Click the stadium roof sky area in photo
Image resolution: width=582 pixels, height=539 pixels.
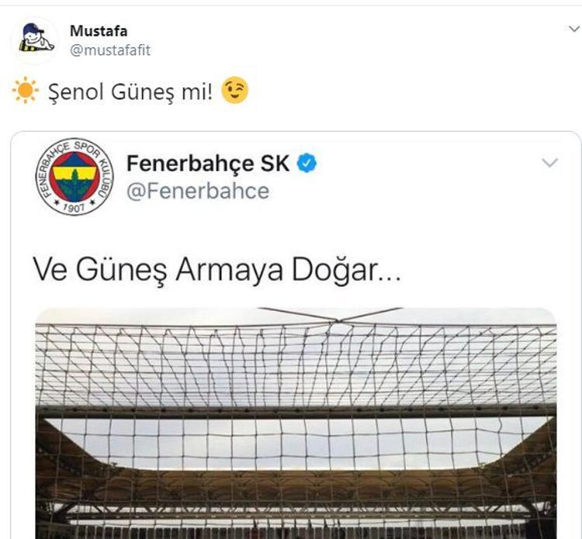coord(296,444)
